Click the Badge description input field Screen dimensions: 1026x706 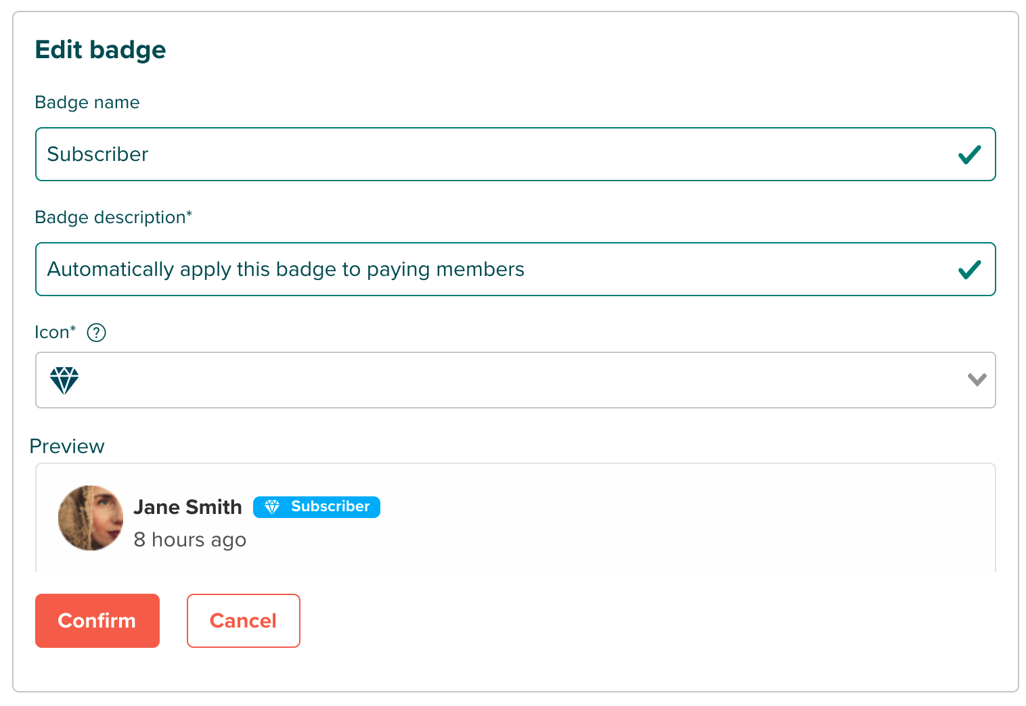pos(515,269)
